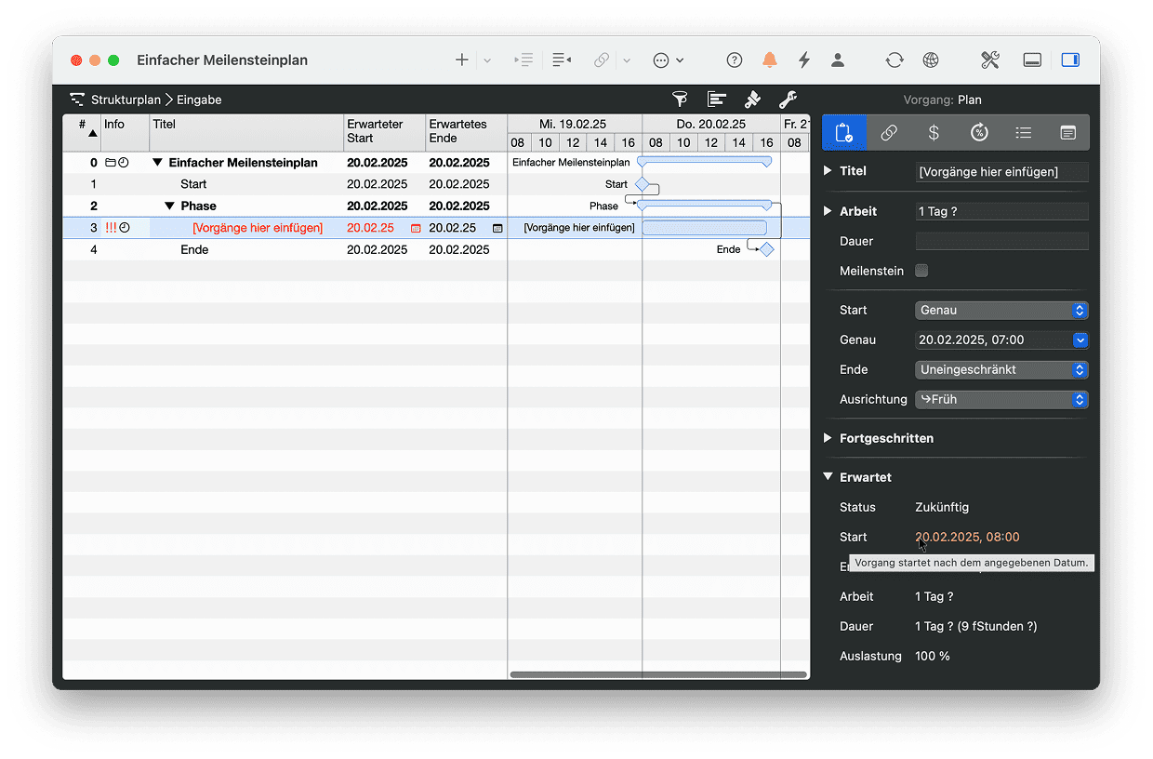Open the Start constraint dropdown 'Genau'
The height and width of the screenshot is (759, 1153).
click(1001, 310)
